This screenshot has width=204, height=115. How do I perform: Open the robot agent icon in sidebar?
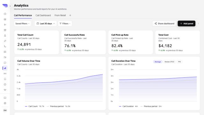coord(5,19)
